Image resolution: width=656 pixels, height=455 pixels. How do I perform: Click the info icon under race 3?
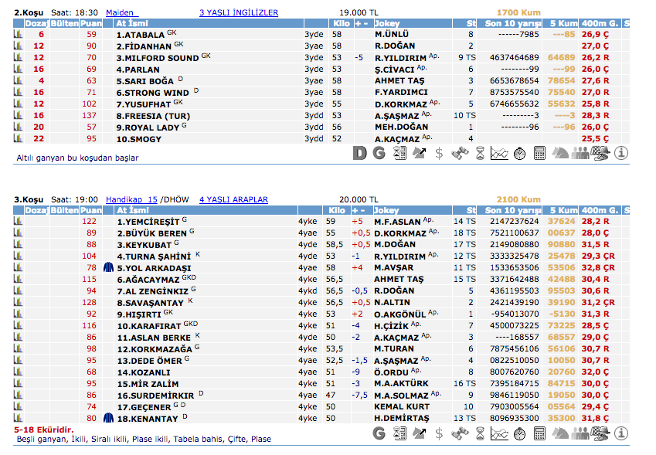point(620,433)
